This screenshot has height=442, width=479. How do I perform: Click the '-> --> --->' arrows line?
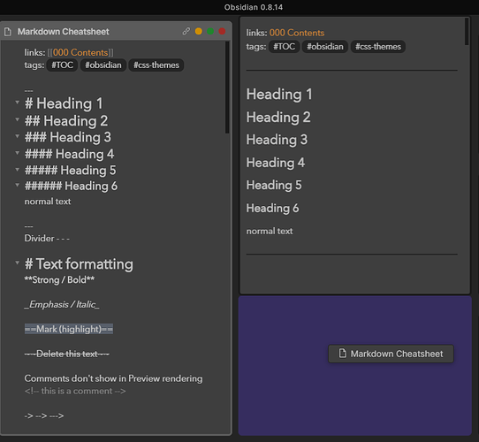coord(44,415)
